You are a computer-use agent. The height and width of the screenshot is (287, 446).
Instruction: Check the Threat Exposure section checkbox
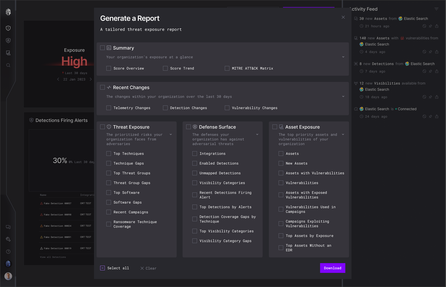tap(103, 127)
